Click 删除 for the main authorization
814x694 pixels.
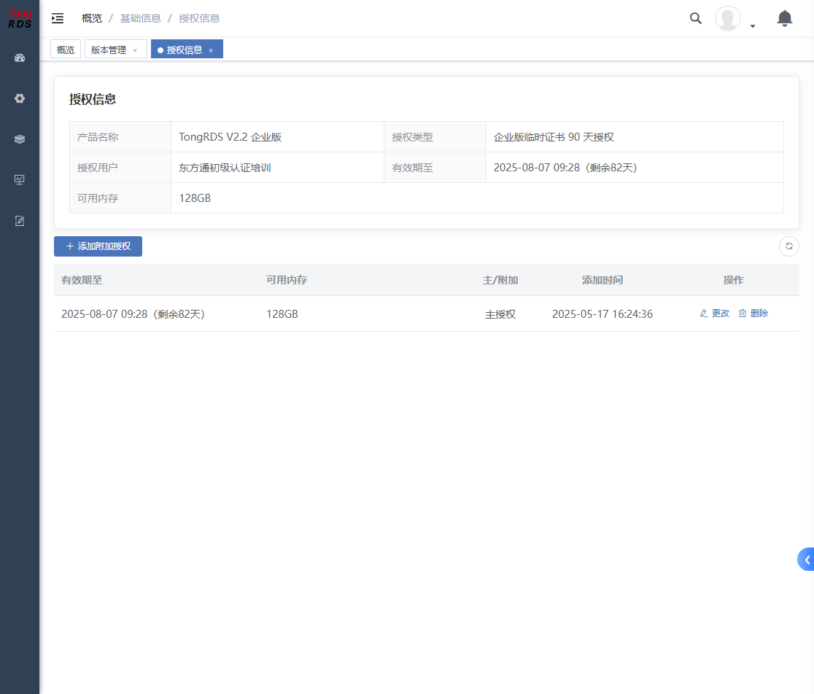click(753, 313)
